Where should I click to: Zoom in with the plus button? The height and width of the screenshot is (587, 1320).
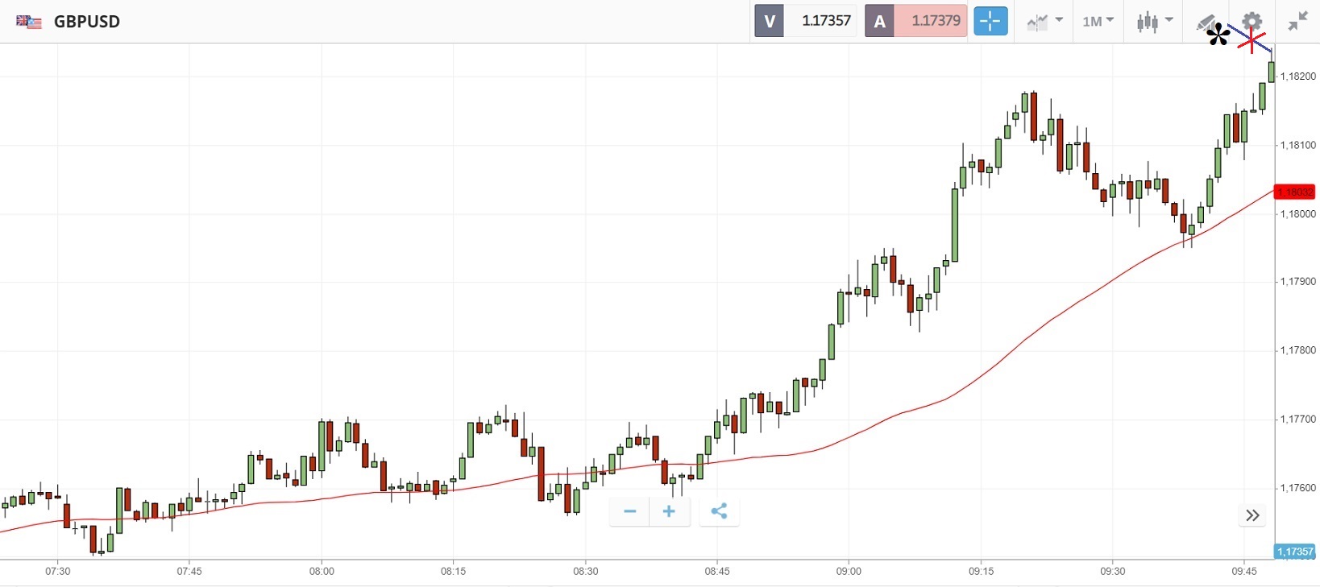669,511
